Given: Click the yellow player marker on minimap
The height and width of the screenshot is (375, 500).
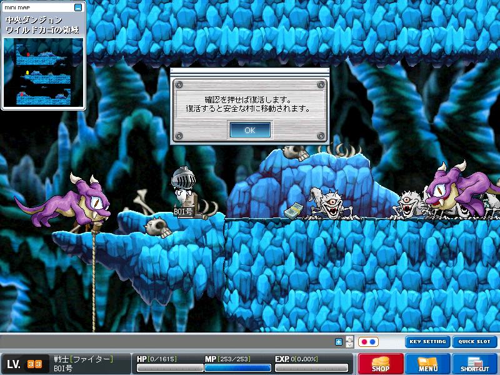Looking at the screenshot, I should pyautogui.click(x=27, y=72).
